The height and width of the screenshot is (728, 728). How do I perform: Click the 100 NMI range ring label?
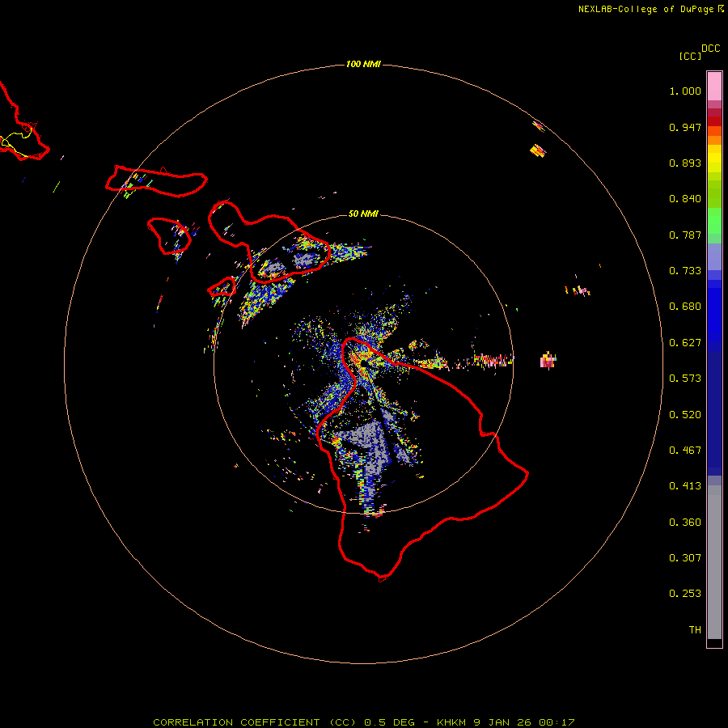click(x=363, y=64)
